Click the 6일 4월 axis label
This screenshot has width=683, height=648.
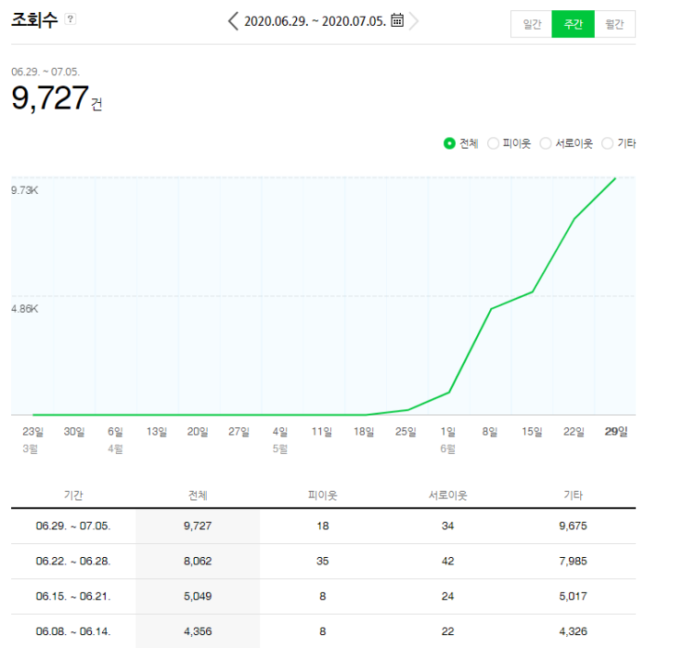(x=116, y=440)
